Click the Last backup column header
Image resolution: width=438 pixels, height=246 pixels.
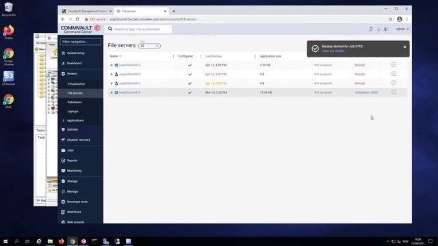click(x=214, y=56)
